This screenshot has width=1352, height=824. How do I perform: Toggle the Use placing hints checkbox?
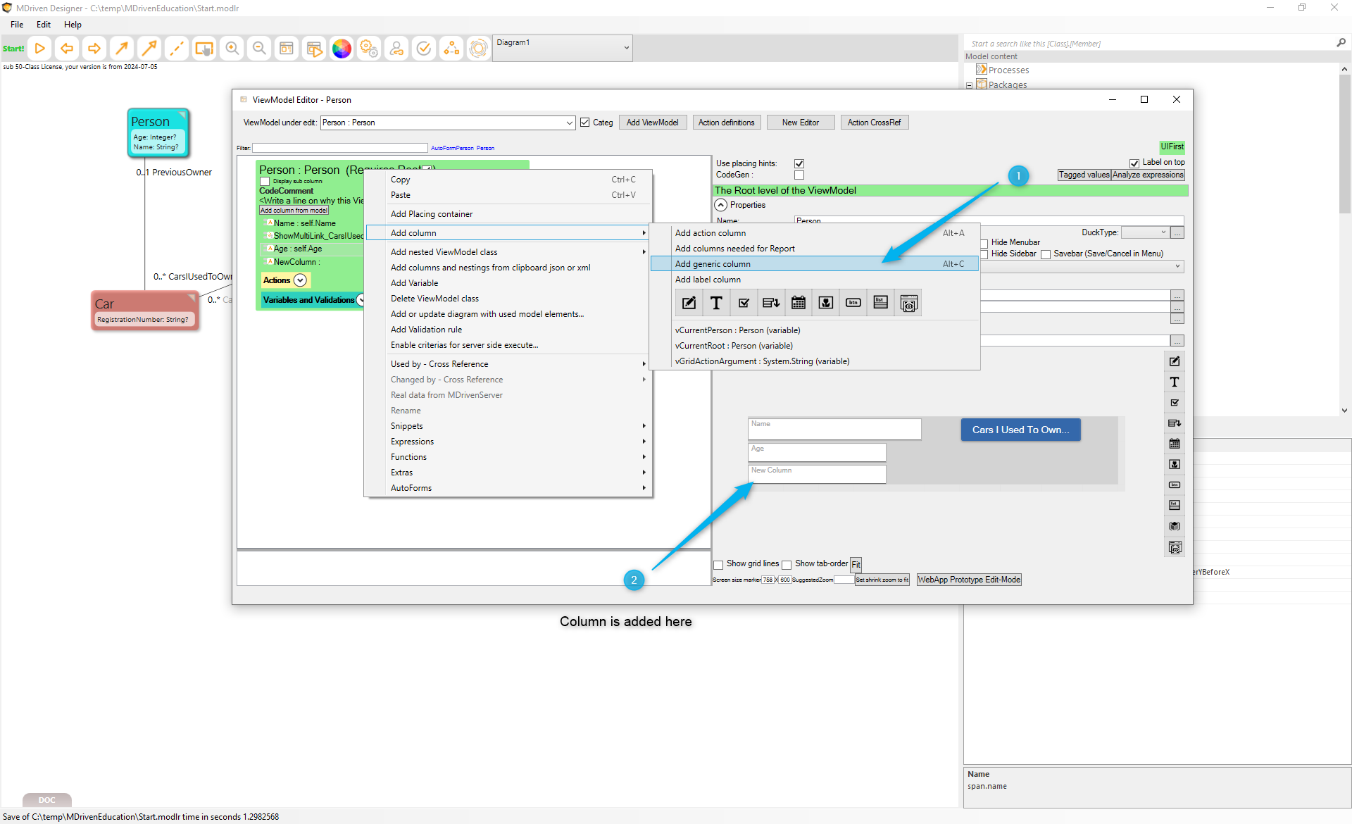(799, 163)
